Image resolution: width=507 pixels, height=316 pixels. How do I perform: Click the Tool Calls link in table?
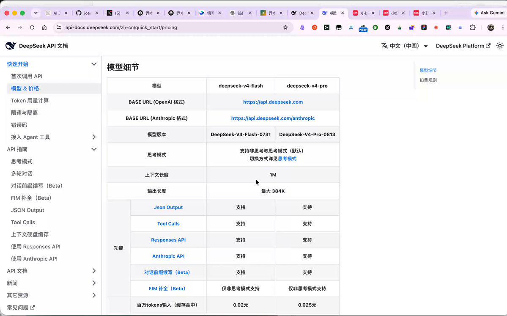coord(168,223)
